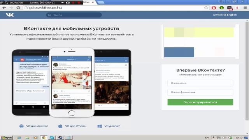Click the Ваша фамилия input field
Viewport: 249px width, 140px height.
pos(200,92)
